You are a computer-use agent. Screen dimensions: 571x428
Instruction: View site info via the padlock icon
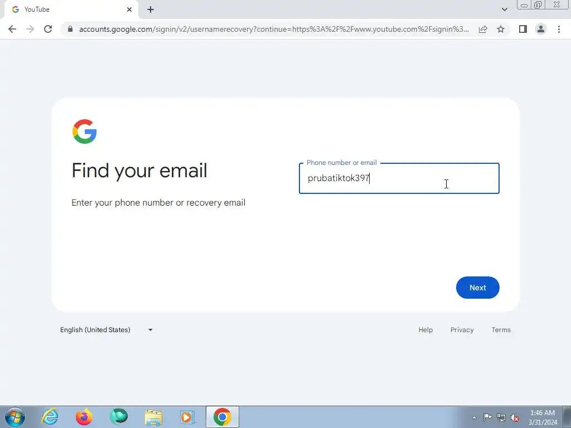click(70, 29)
